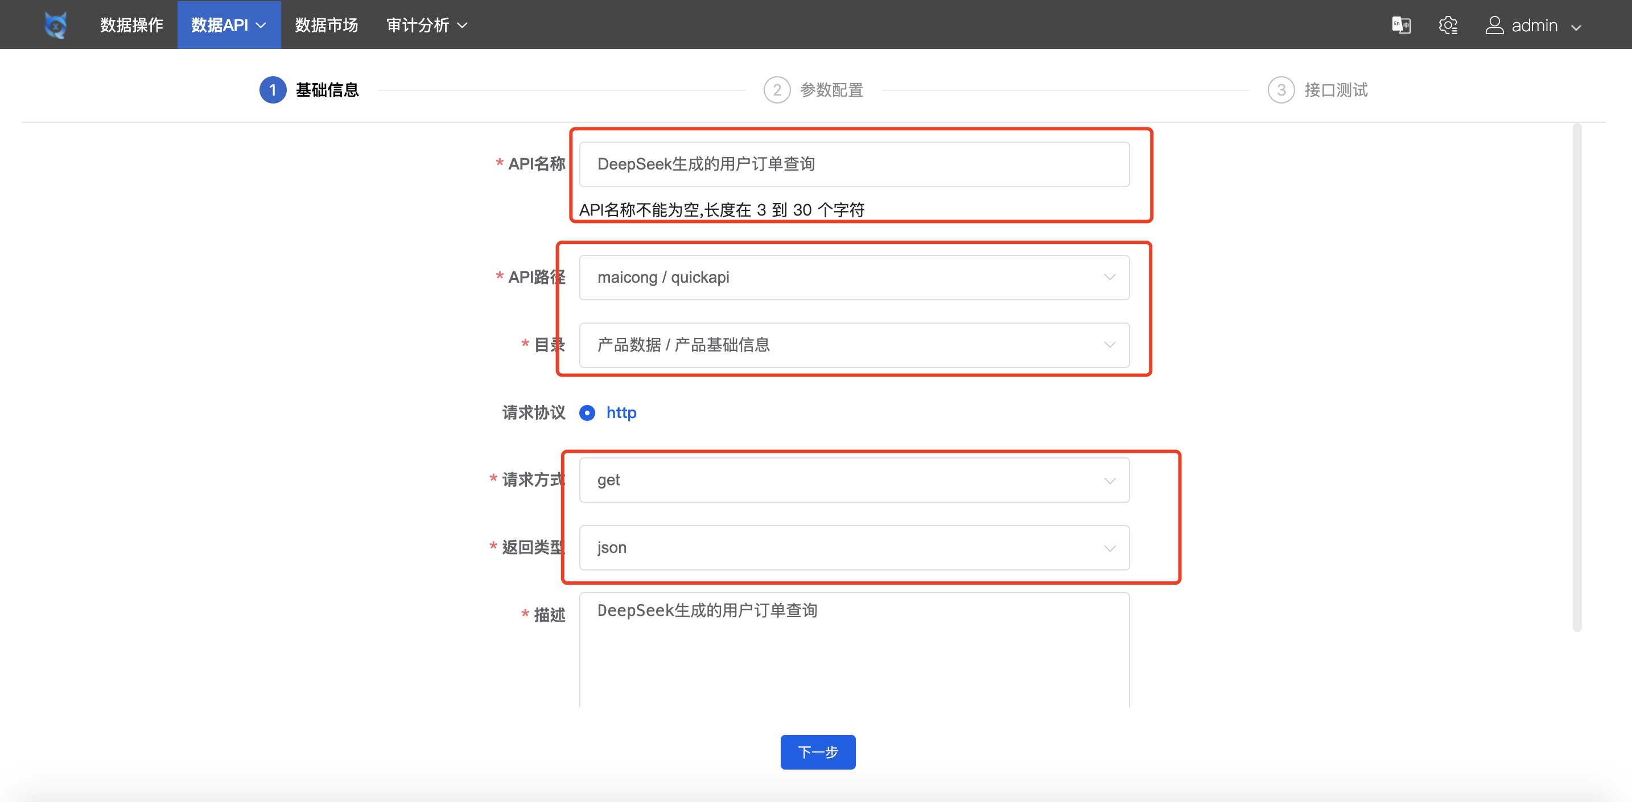
Task: Open the admin account dropdown arrow
Action: 1576,27
